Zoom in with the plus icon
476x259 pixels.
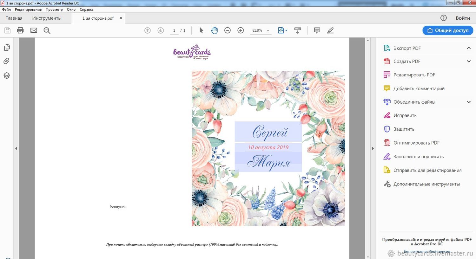click(x=241, y=30)
